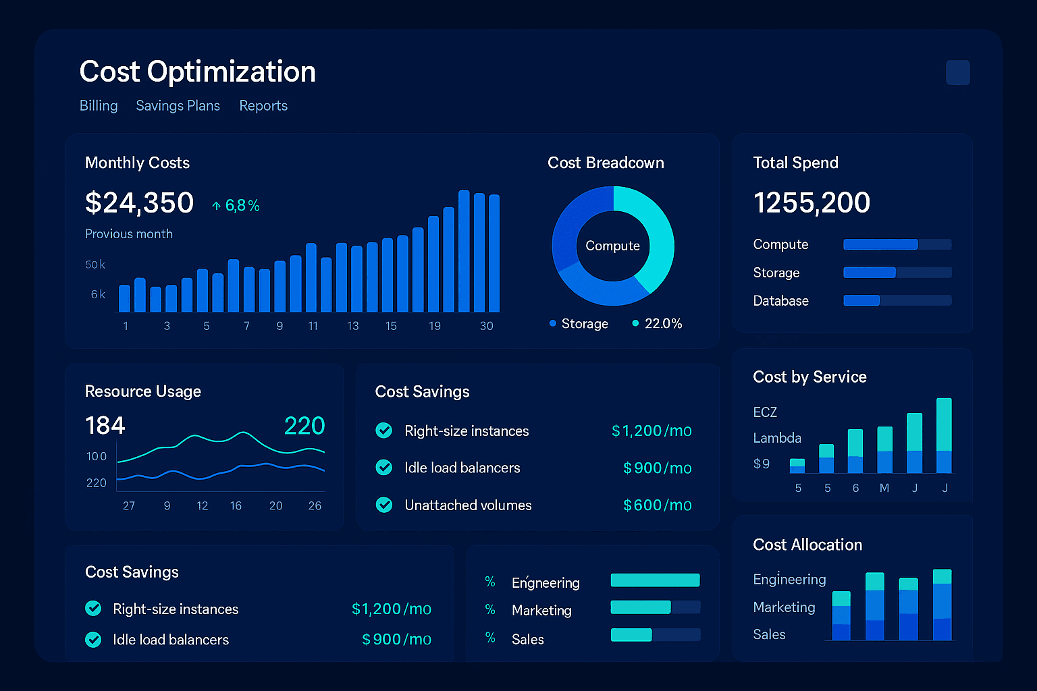Toggle the Unattached volumes checkmark
Screen dimensions: 1037x691
click(384, 505)
